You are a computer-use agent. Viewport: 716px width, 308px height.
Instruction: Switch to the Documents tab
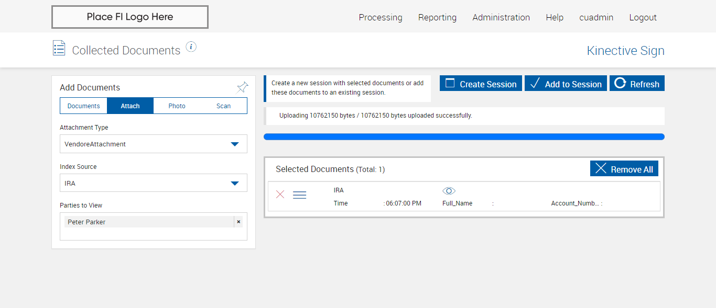84,106
